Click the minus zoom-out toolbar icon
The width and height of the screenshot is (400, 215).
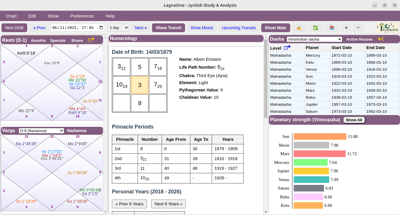pos(358,28)
